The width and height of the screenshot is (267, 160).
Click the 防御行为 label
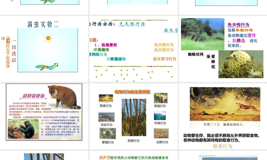tap(133, 141)
